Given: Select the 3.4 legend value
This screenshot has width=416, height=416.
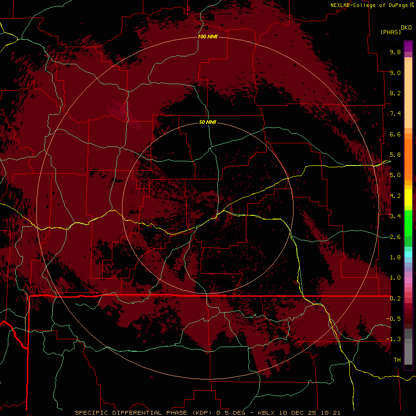Looking at the screenshot, I should coord(395,216).
